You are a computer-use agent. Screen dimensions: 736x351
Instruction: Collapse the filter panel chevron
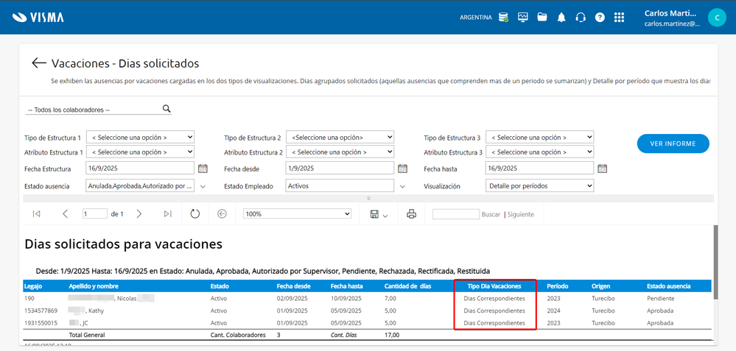click(x=369, y=198)
